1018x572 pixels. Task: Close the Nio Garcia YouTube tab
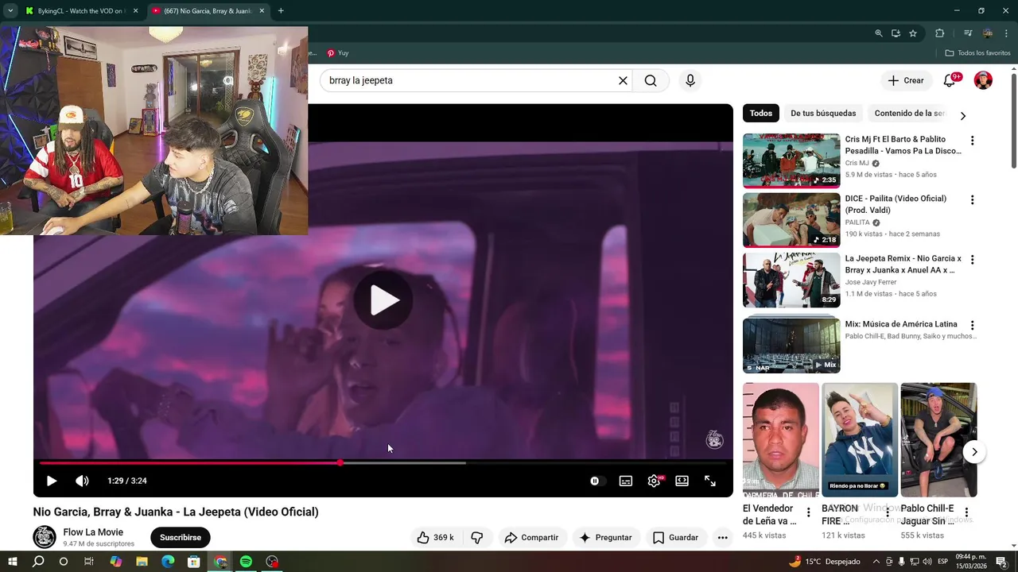point(262,11)
